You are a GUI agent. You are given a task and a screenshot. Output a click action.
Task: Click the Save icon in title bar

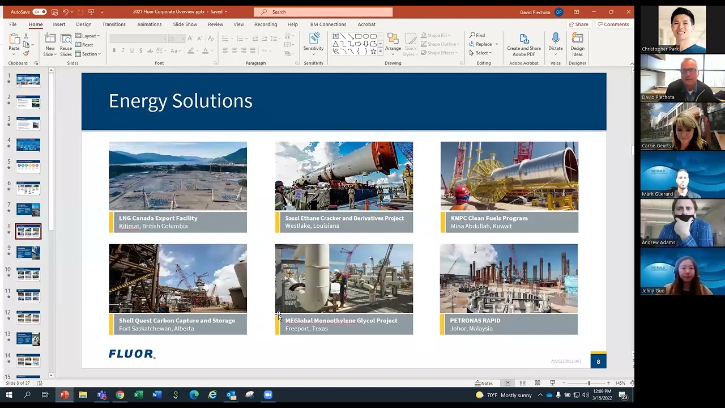tap(56, 12)
